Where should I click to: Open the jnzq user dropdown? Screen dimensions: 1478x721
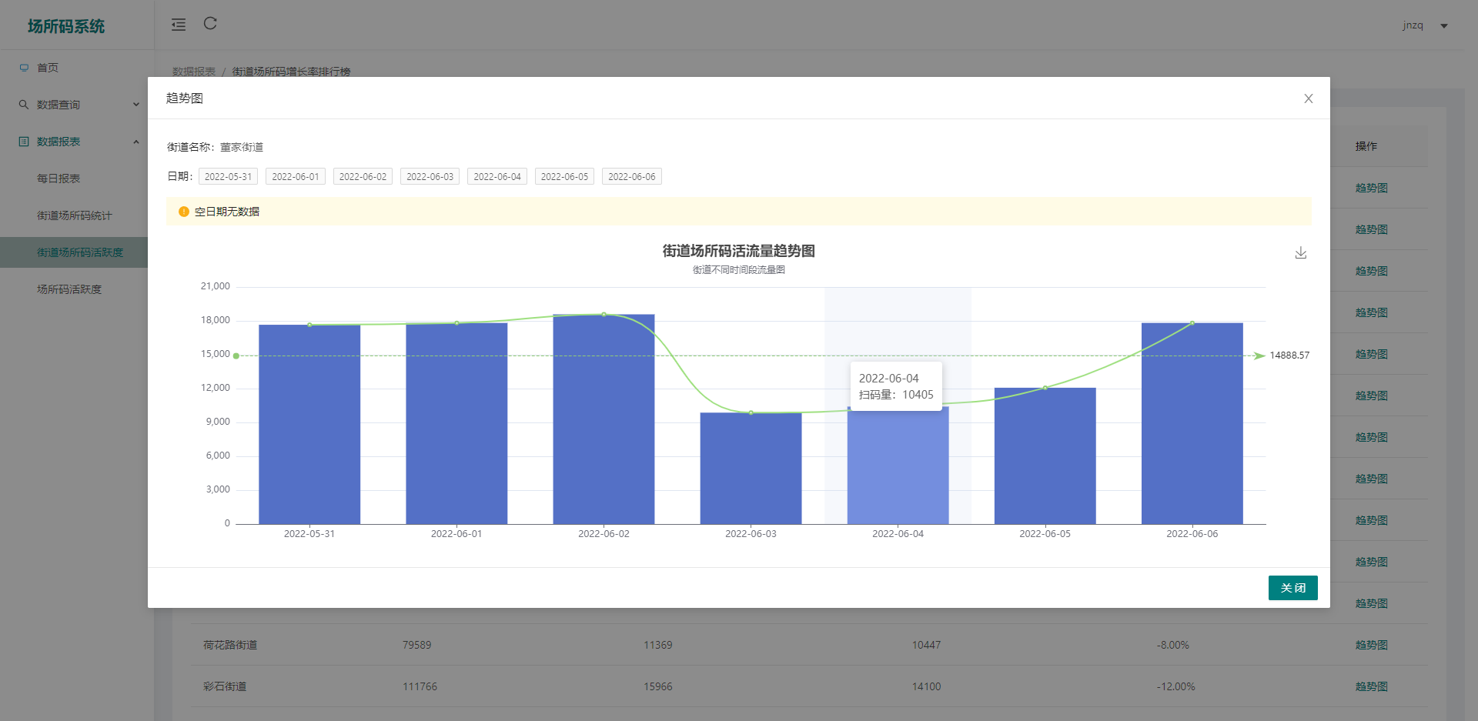1425,25
